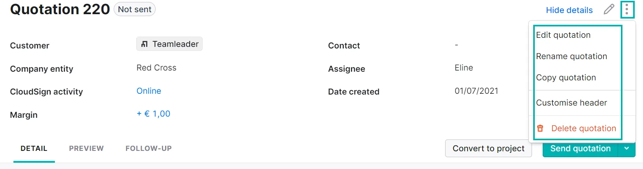
Task: Pick Copy quotation from the menu
Action: pyautogui.click(x=566, y=78)
